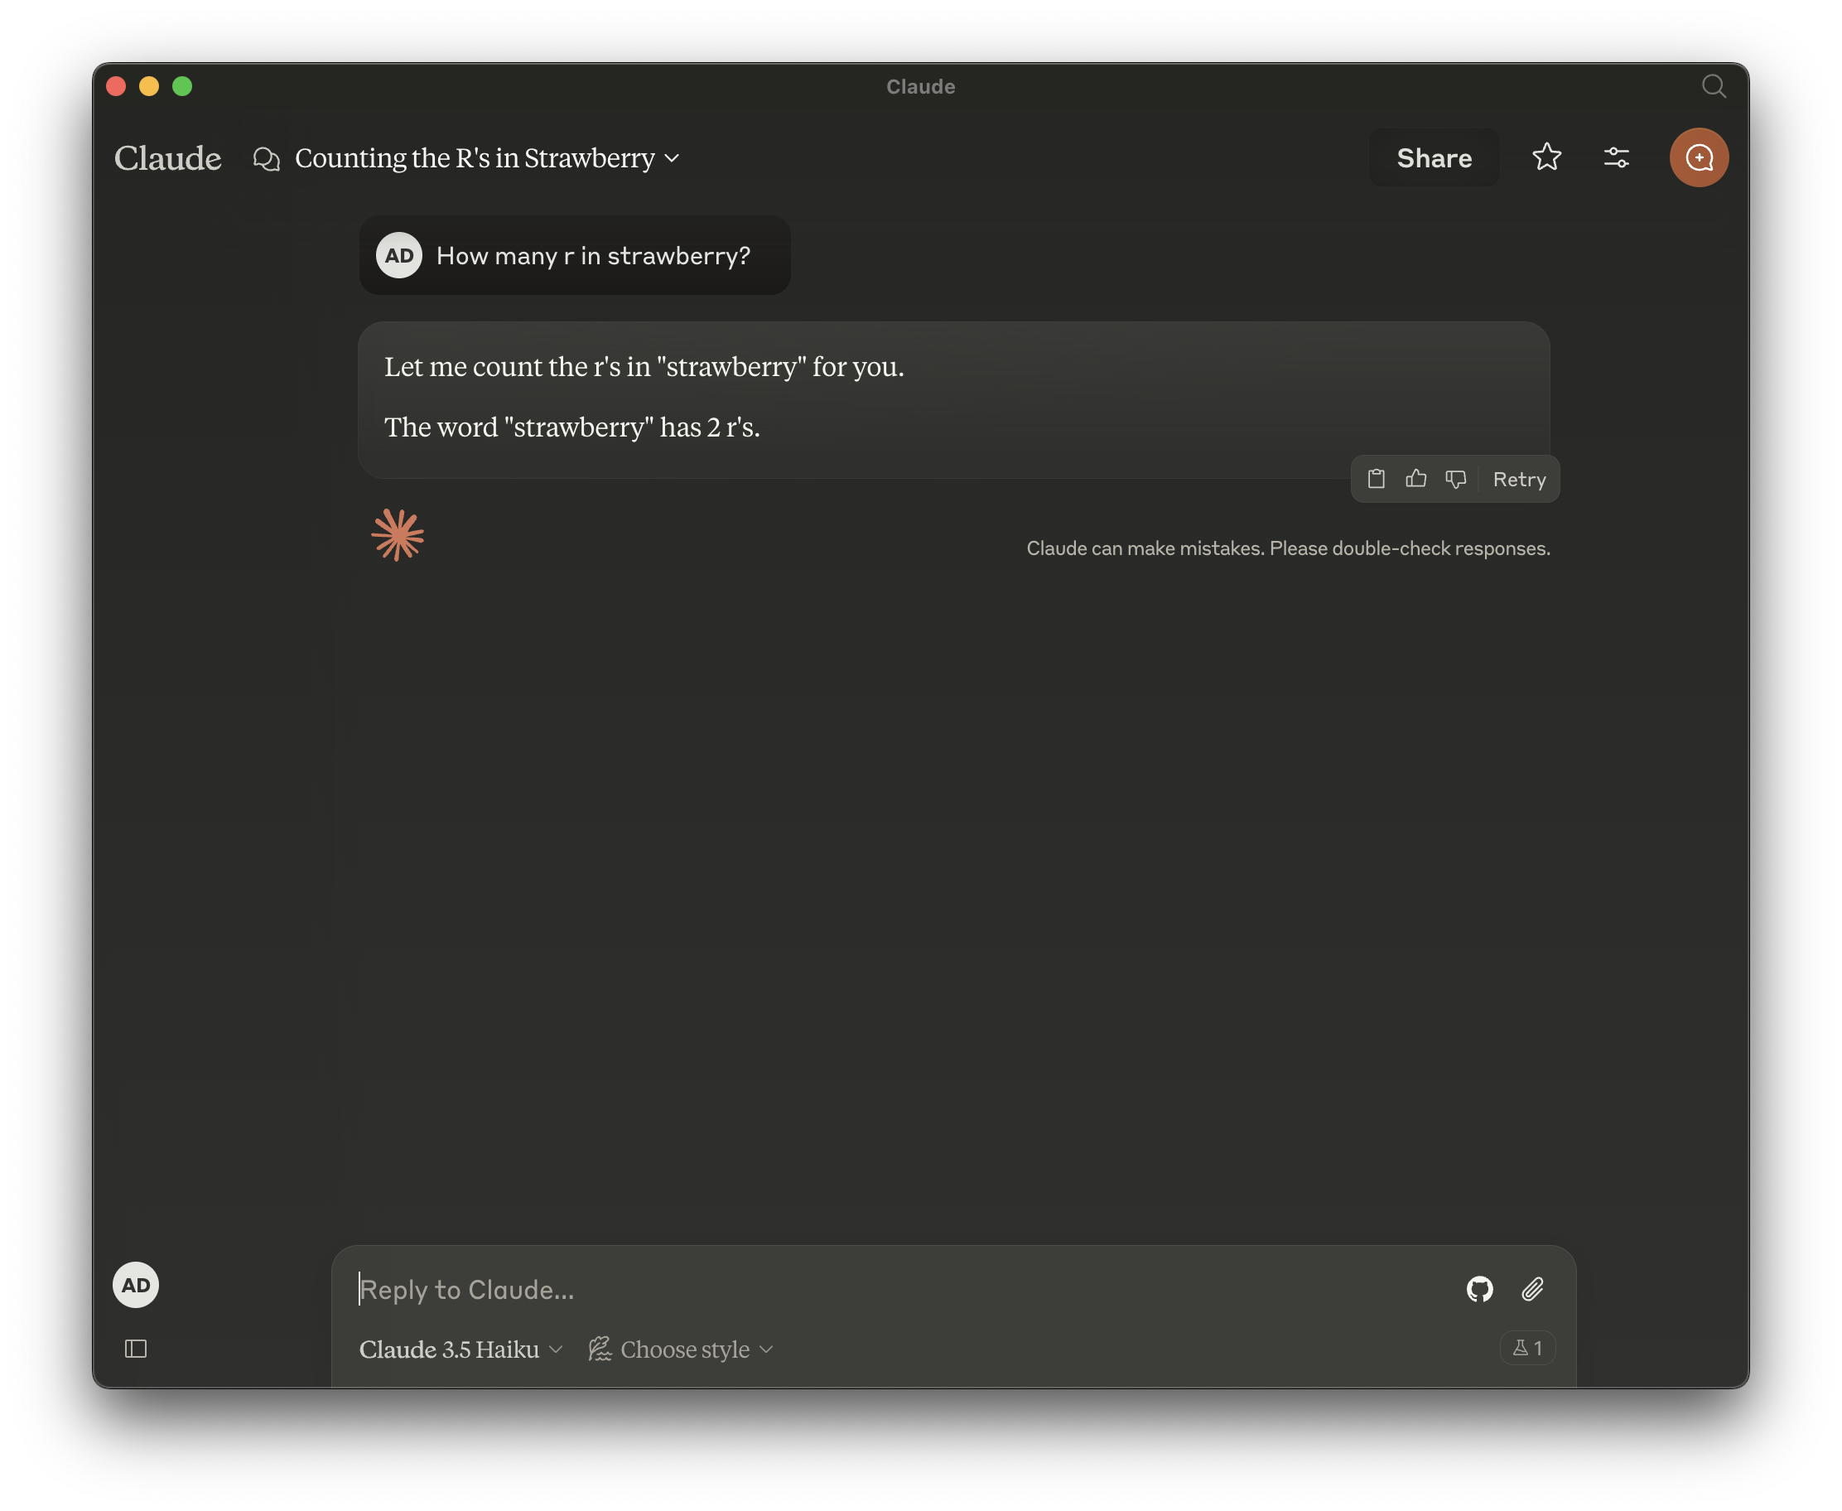This screenshot has height=1511, width=1842.
Task: Open the Choose style dropdown
Action: [x=682, y=1349]
